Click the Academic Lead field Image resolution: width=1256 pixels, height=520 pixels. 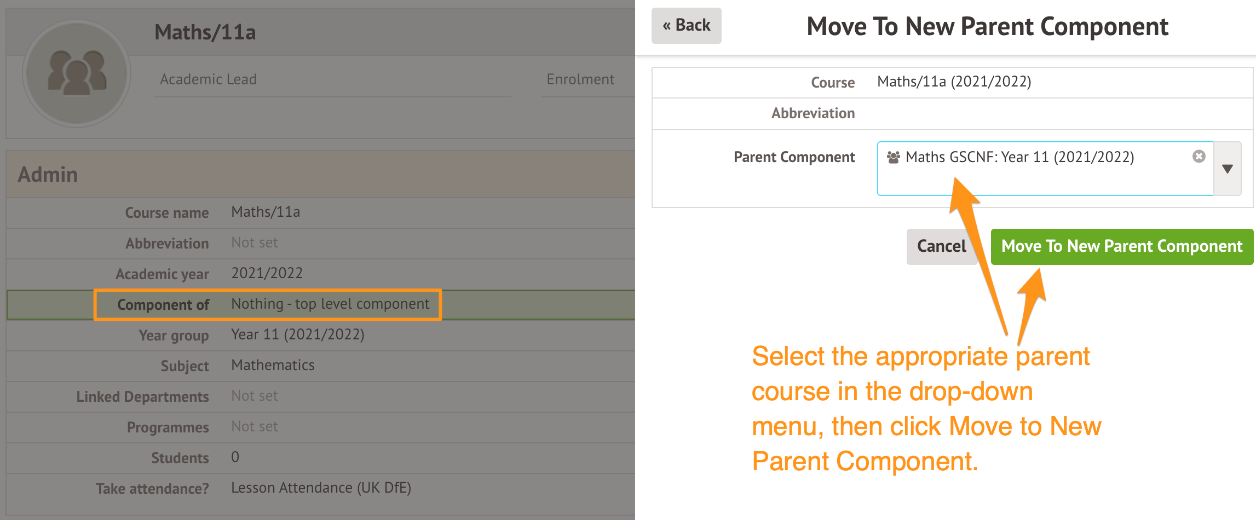coord(208,79)
